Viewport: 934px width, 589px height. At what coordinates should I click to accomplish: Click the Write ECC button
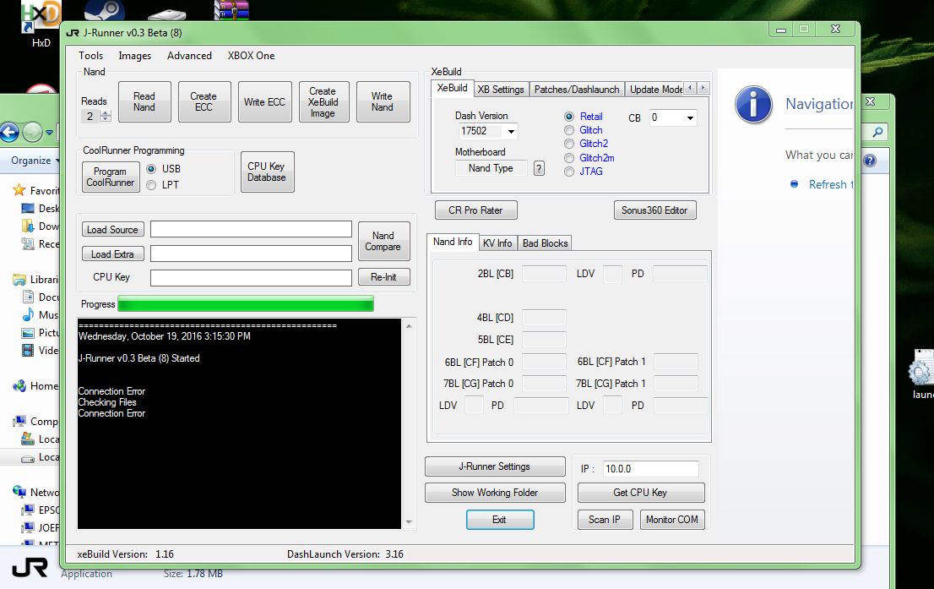(x=264, y=102)
